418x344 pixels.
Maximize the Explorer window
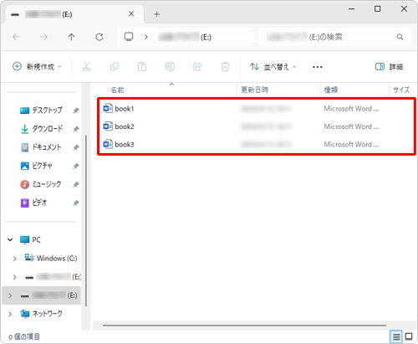tap(377, 8)
